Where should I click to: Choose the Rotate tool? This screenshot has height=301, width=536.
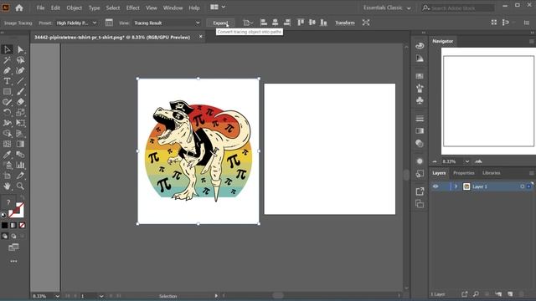7,112
